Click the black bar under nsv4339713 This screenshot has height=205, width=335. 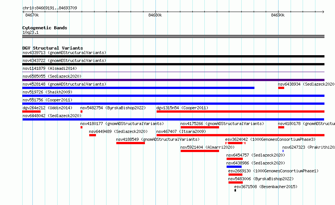coord(173,56)
